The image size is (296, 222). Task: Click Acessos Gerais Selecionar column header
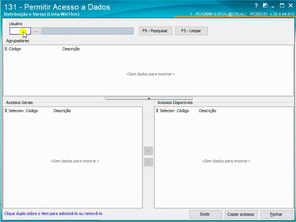pos(16,111)
